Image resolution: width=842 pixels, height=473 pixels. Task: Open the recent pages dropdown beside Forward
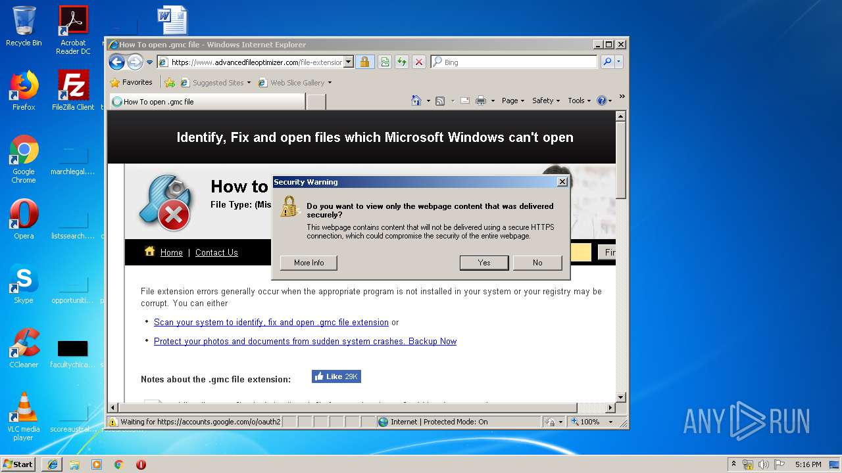[x=150, y=62]
